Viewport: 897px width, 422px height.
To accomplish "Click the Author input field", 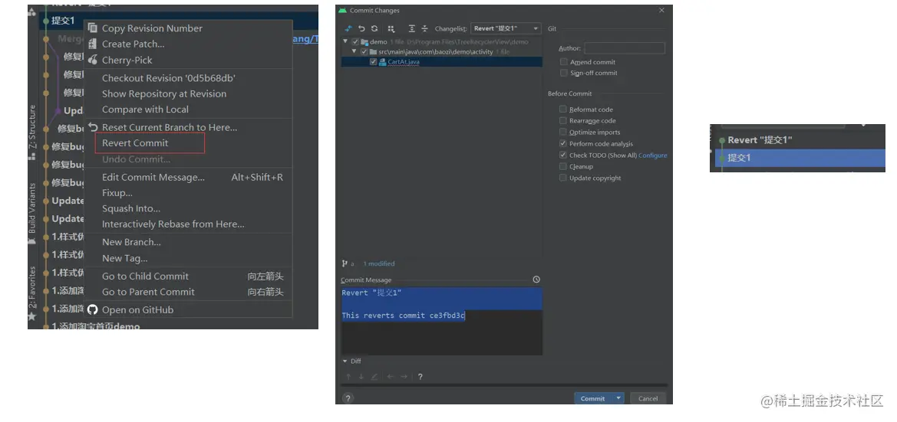I will coord(625,48).
